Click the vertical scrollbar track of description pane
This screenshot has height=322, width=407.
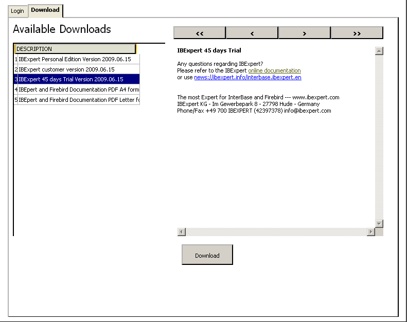pyautogui.click(x=379, y=137)
